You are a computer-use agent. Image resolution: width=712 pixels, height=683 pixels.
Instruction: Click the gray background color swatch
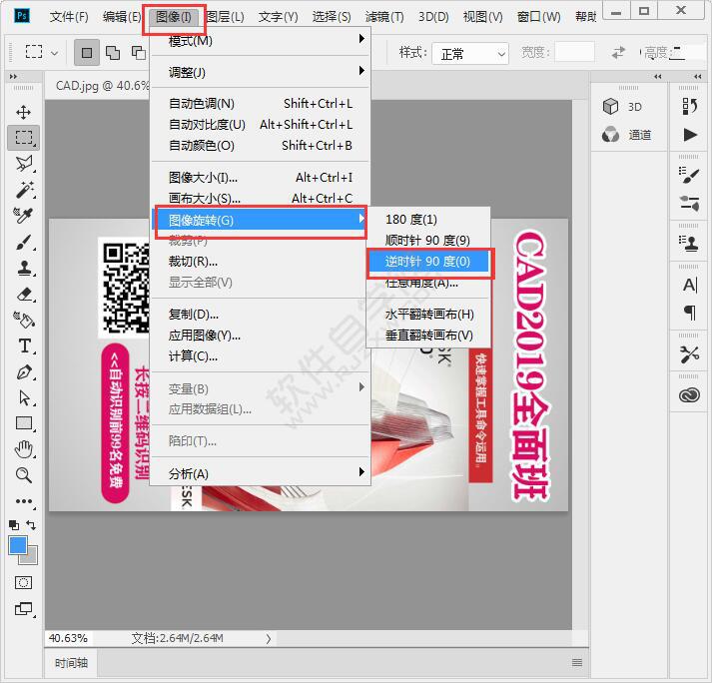click(32, 558)
